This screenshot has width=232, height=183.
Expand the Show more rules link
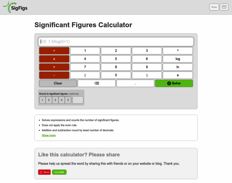point(49,135)
